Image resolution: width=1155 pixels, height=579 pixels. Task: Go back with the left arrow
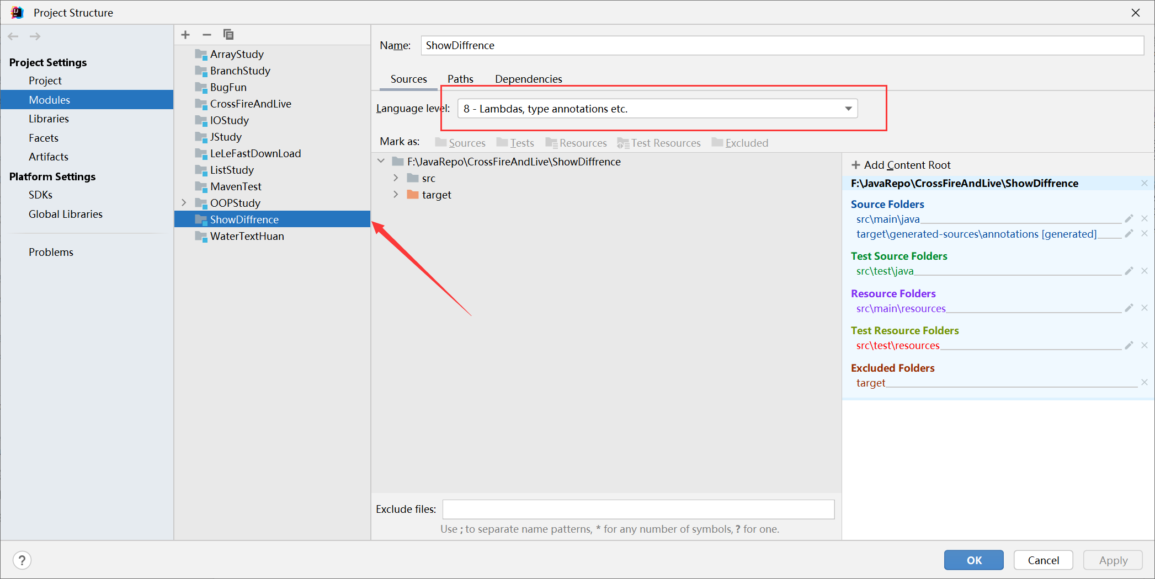(x=13, y=36)
